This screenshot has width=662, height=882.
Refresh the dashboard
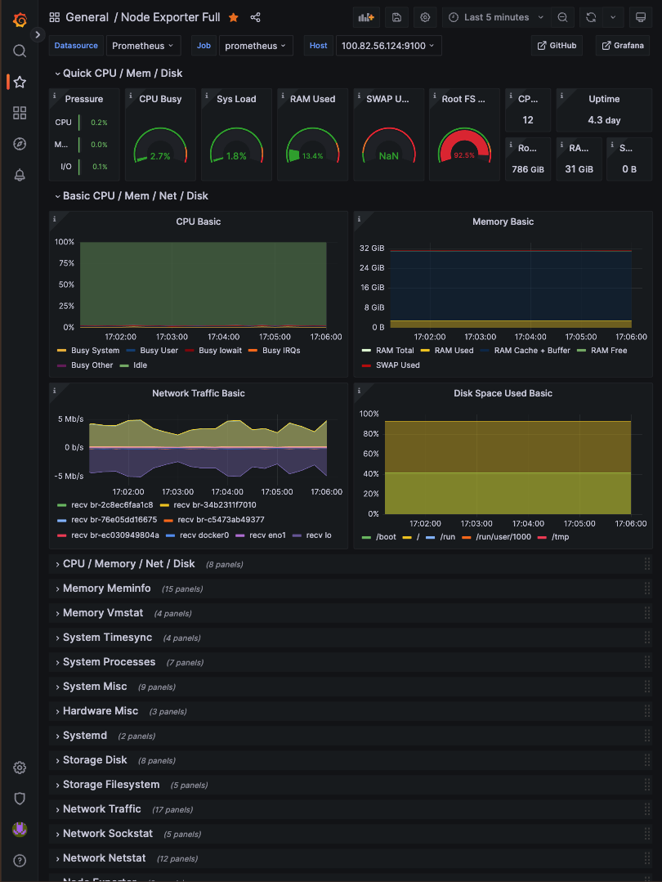click(591, 17)
